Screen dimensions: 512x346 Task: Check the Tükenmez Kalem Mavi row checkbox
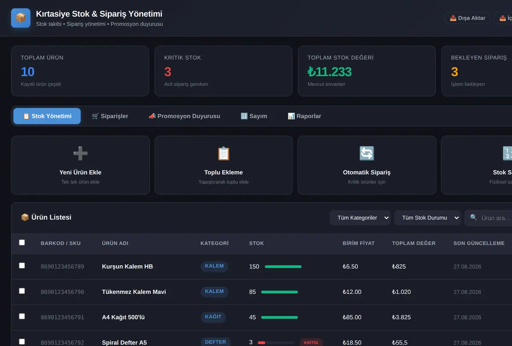click(x=22, y=291)
